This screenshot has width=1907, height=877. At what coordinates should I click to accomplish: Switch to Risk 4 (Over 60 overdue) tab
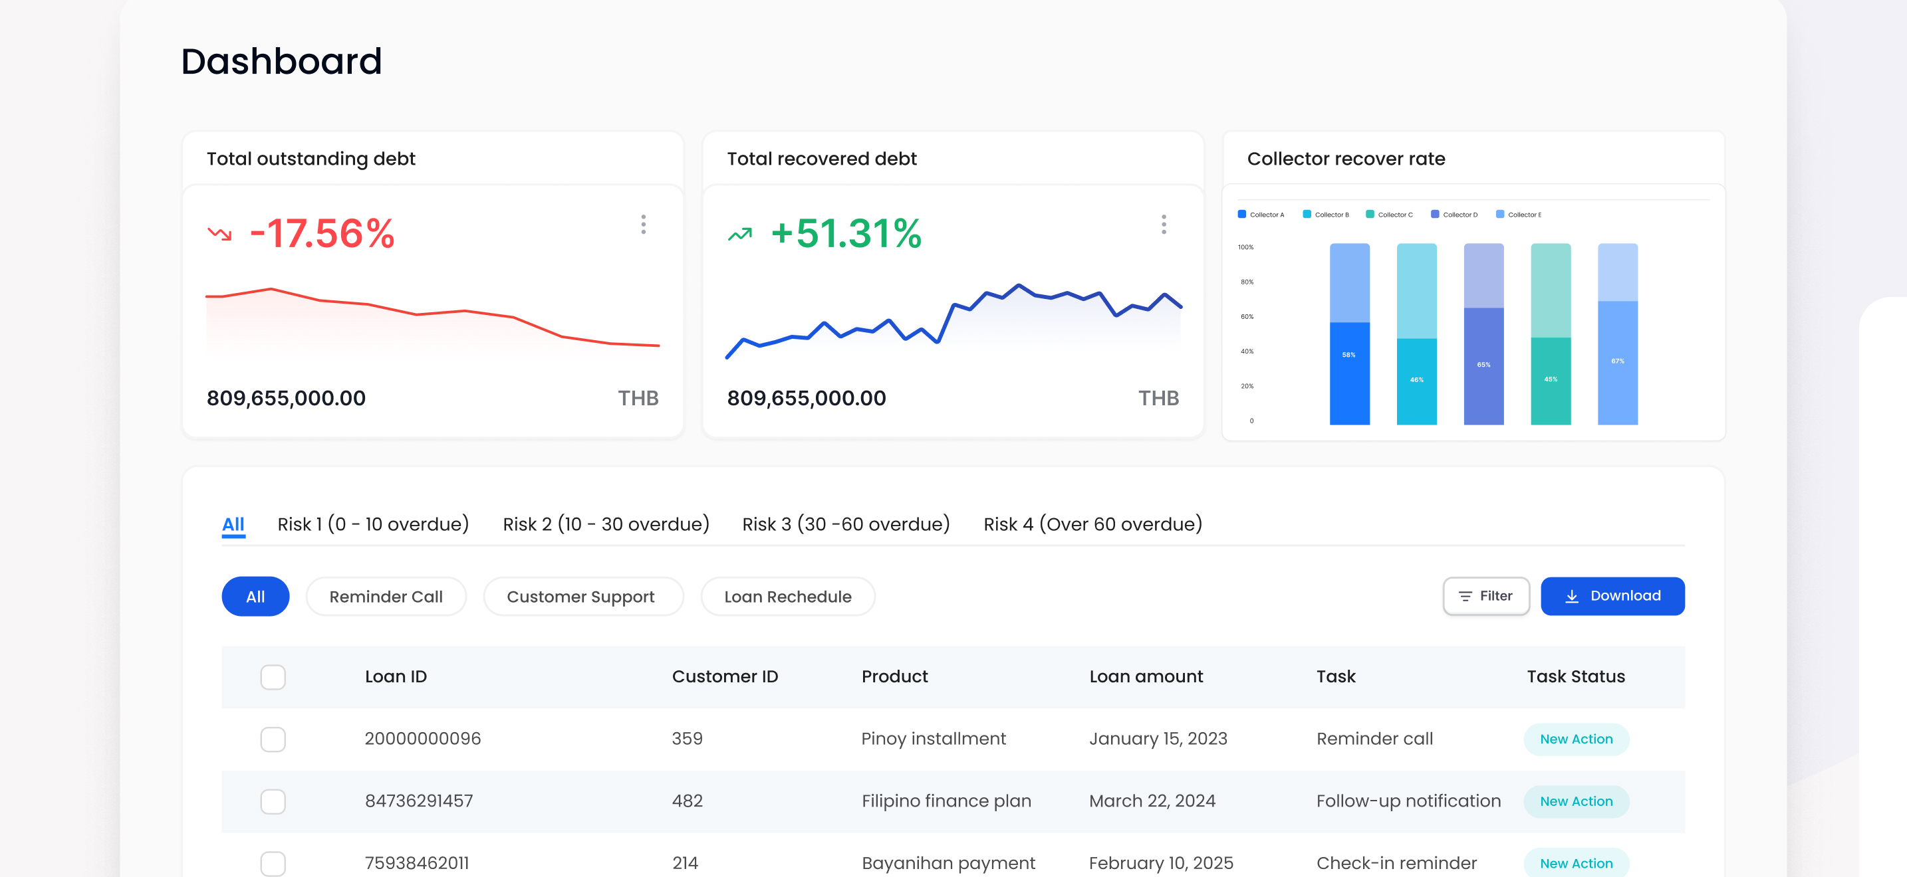[x=1092, y=524]
